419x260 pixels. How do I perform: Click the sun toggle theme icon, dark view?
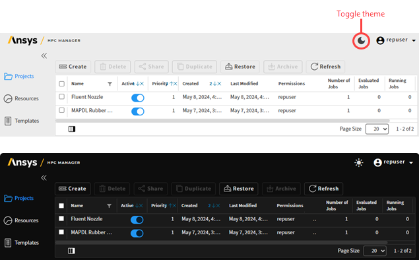pos(358,162)
